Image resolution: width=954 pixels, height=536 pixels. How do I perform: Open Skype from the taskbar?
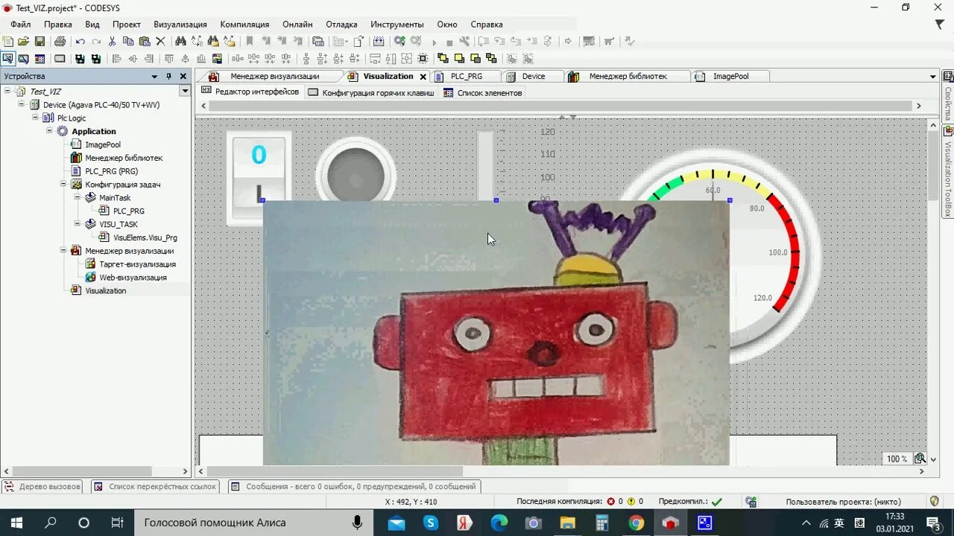tap(431, 523)
